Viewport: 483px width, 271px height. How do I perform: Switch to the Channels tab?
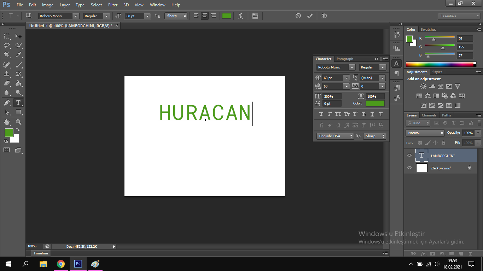(429, 115)
